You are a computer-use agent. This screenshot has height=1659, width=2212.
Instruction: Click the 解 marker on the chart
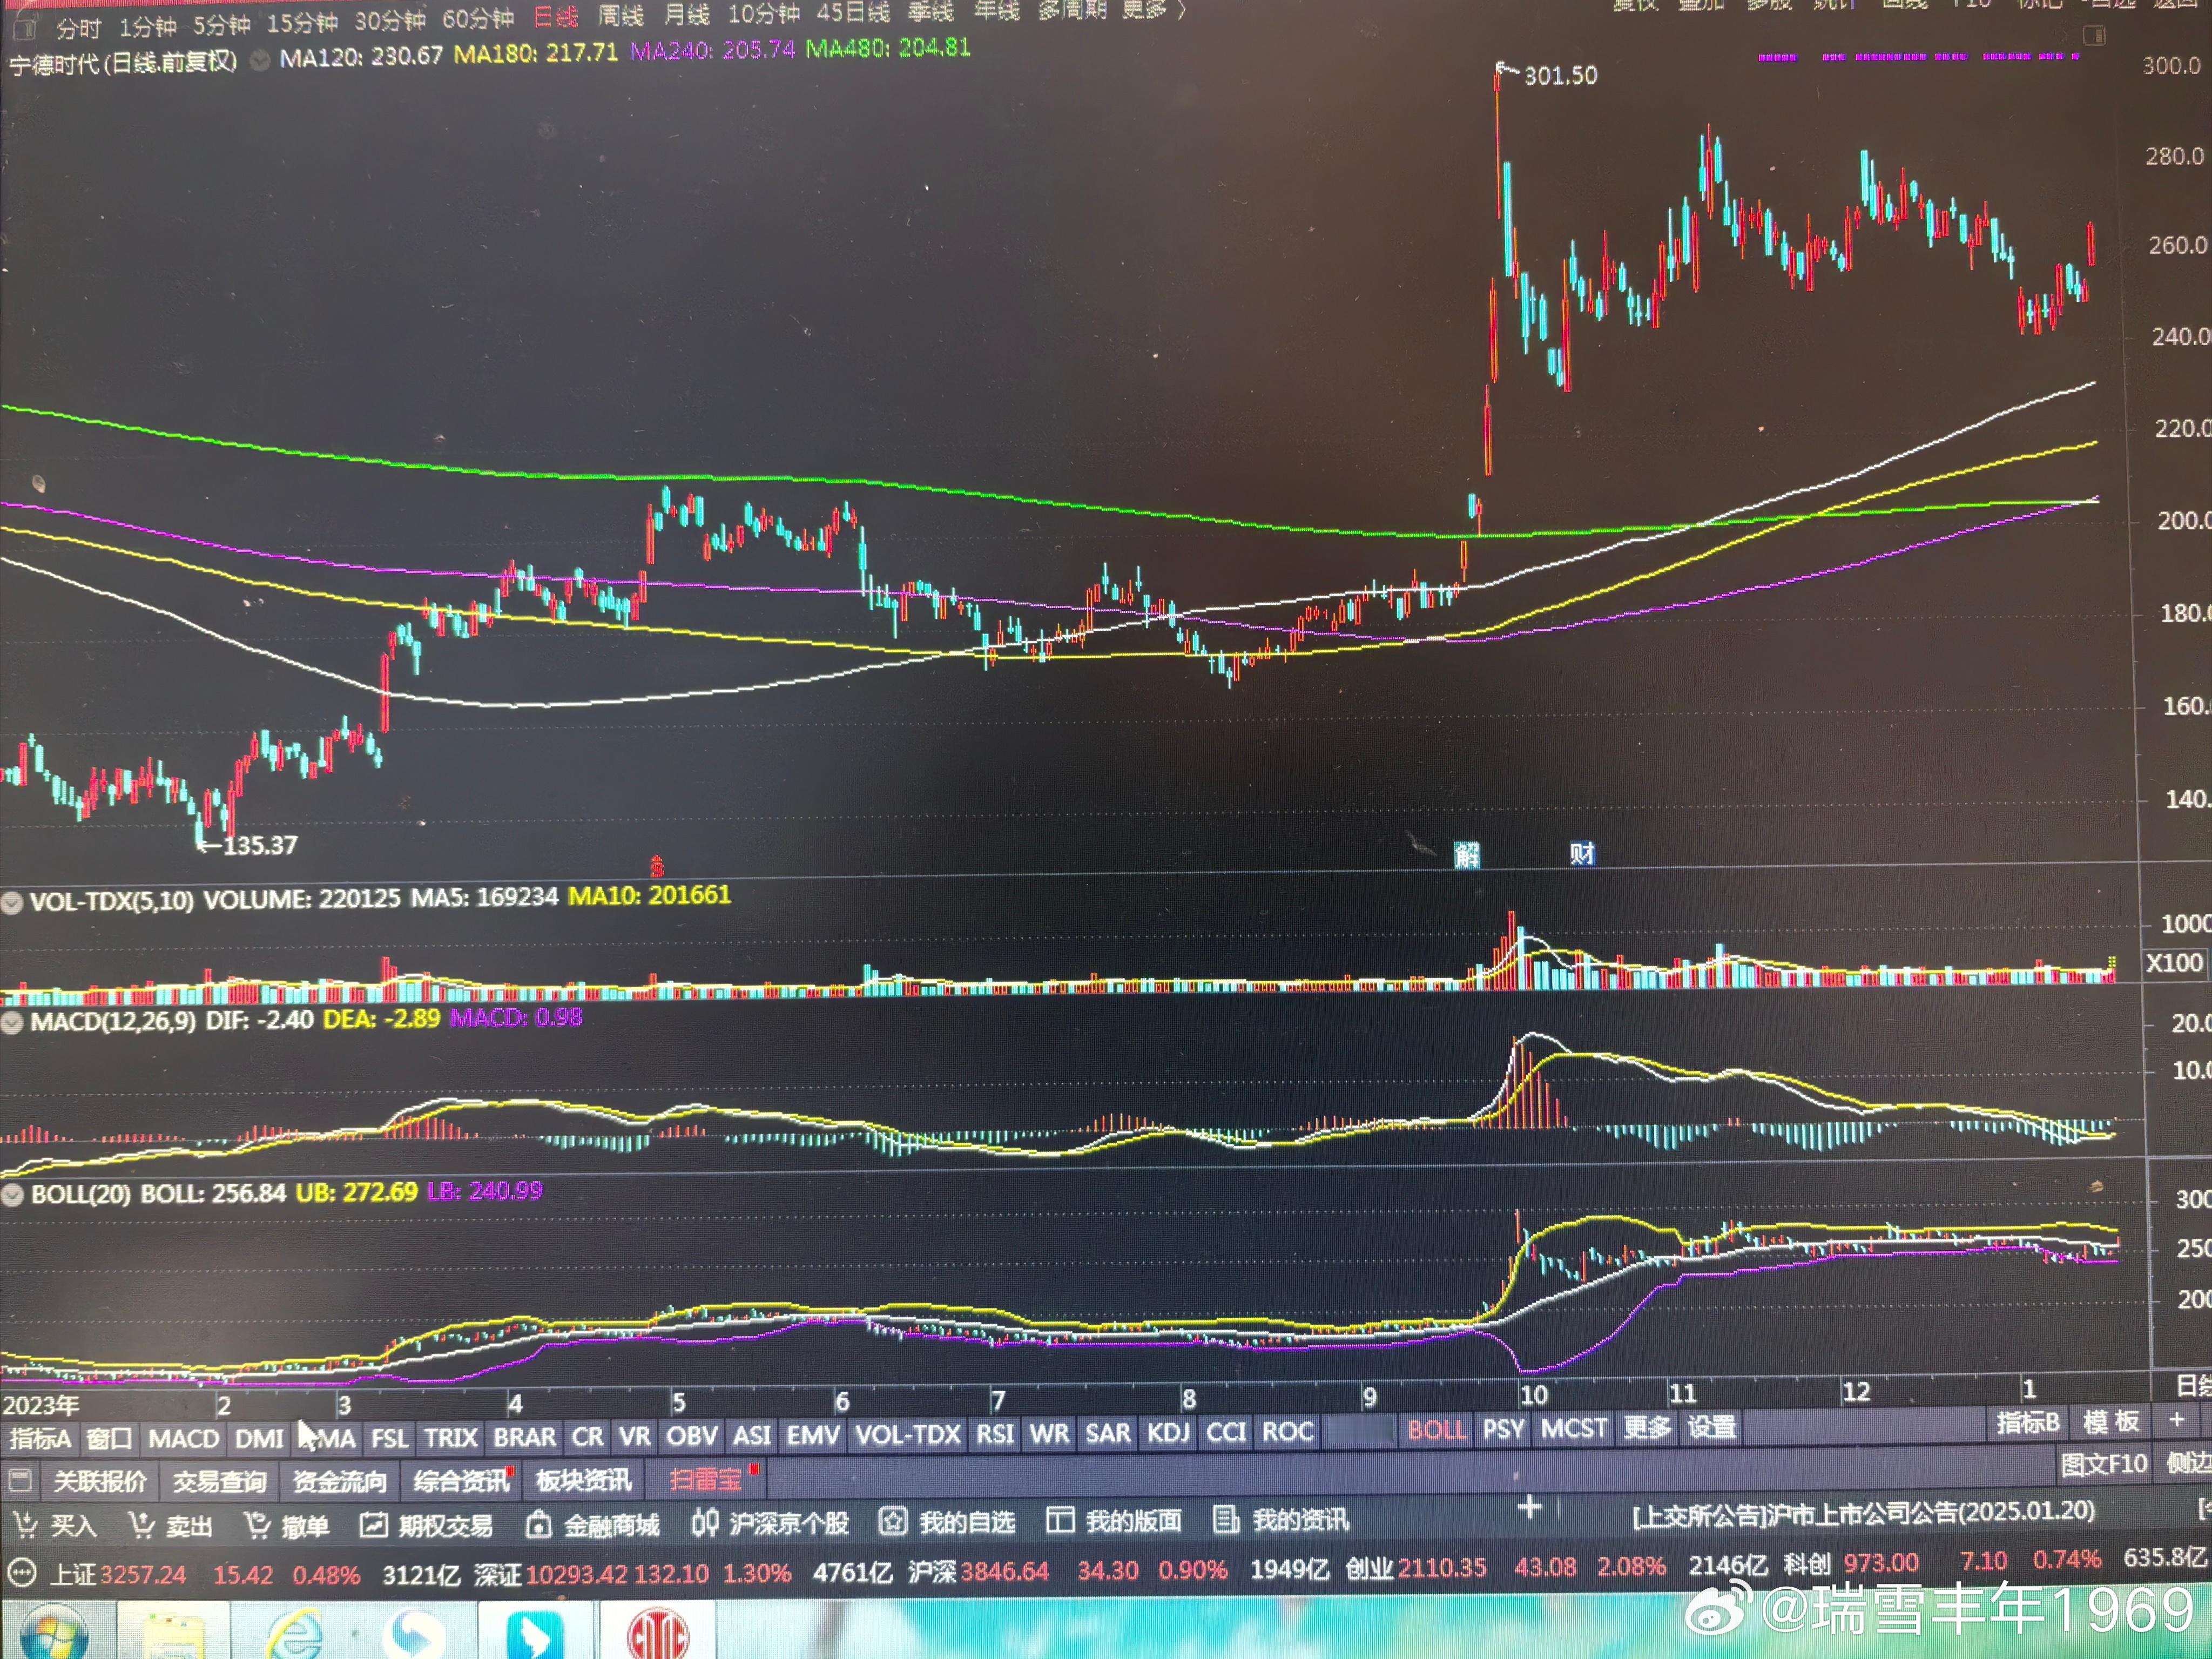click(x=1466, y=855)
